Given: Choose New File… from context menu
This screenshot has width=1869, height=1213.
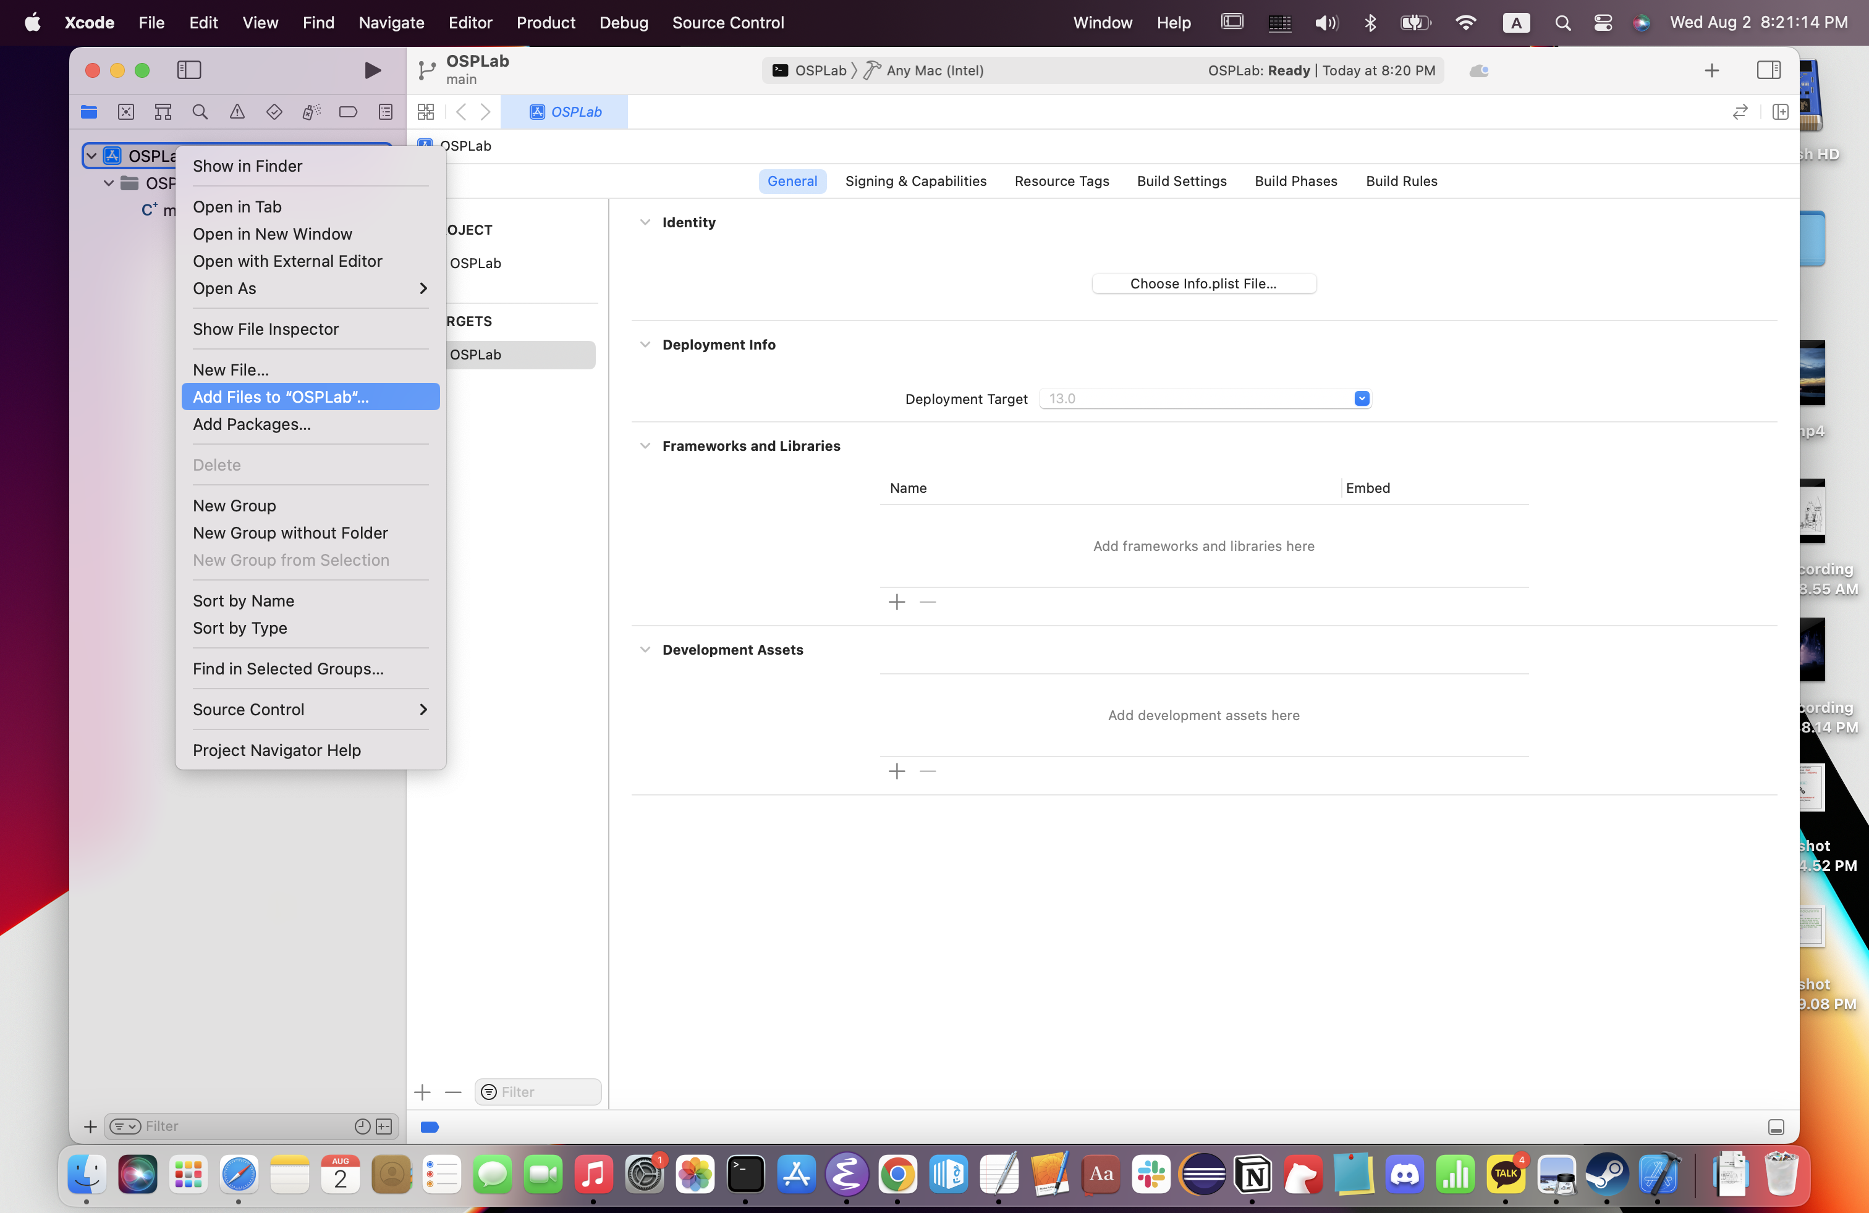Looking at the screenshot, I should [x=311, y=369].
